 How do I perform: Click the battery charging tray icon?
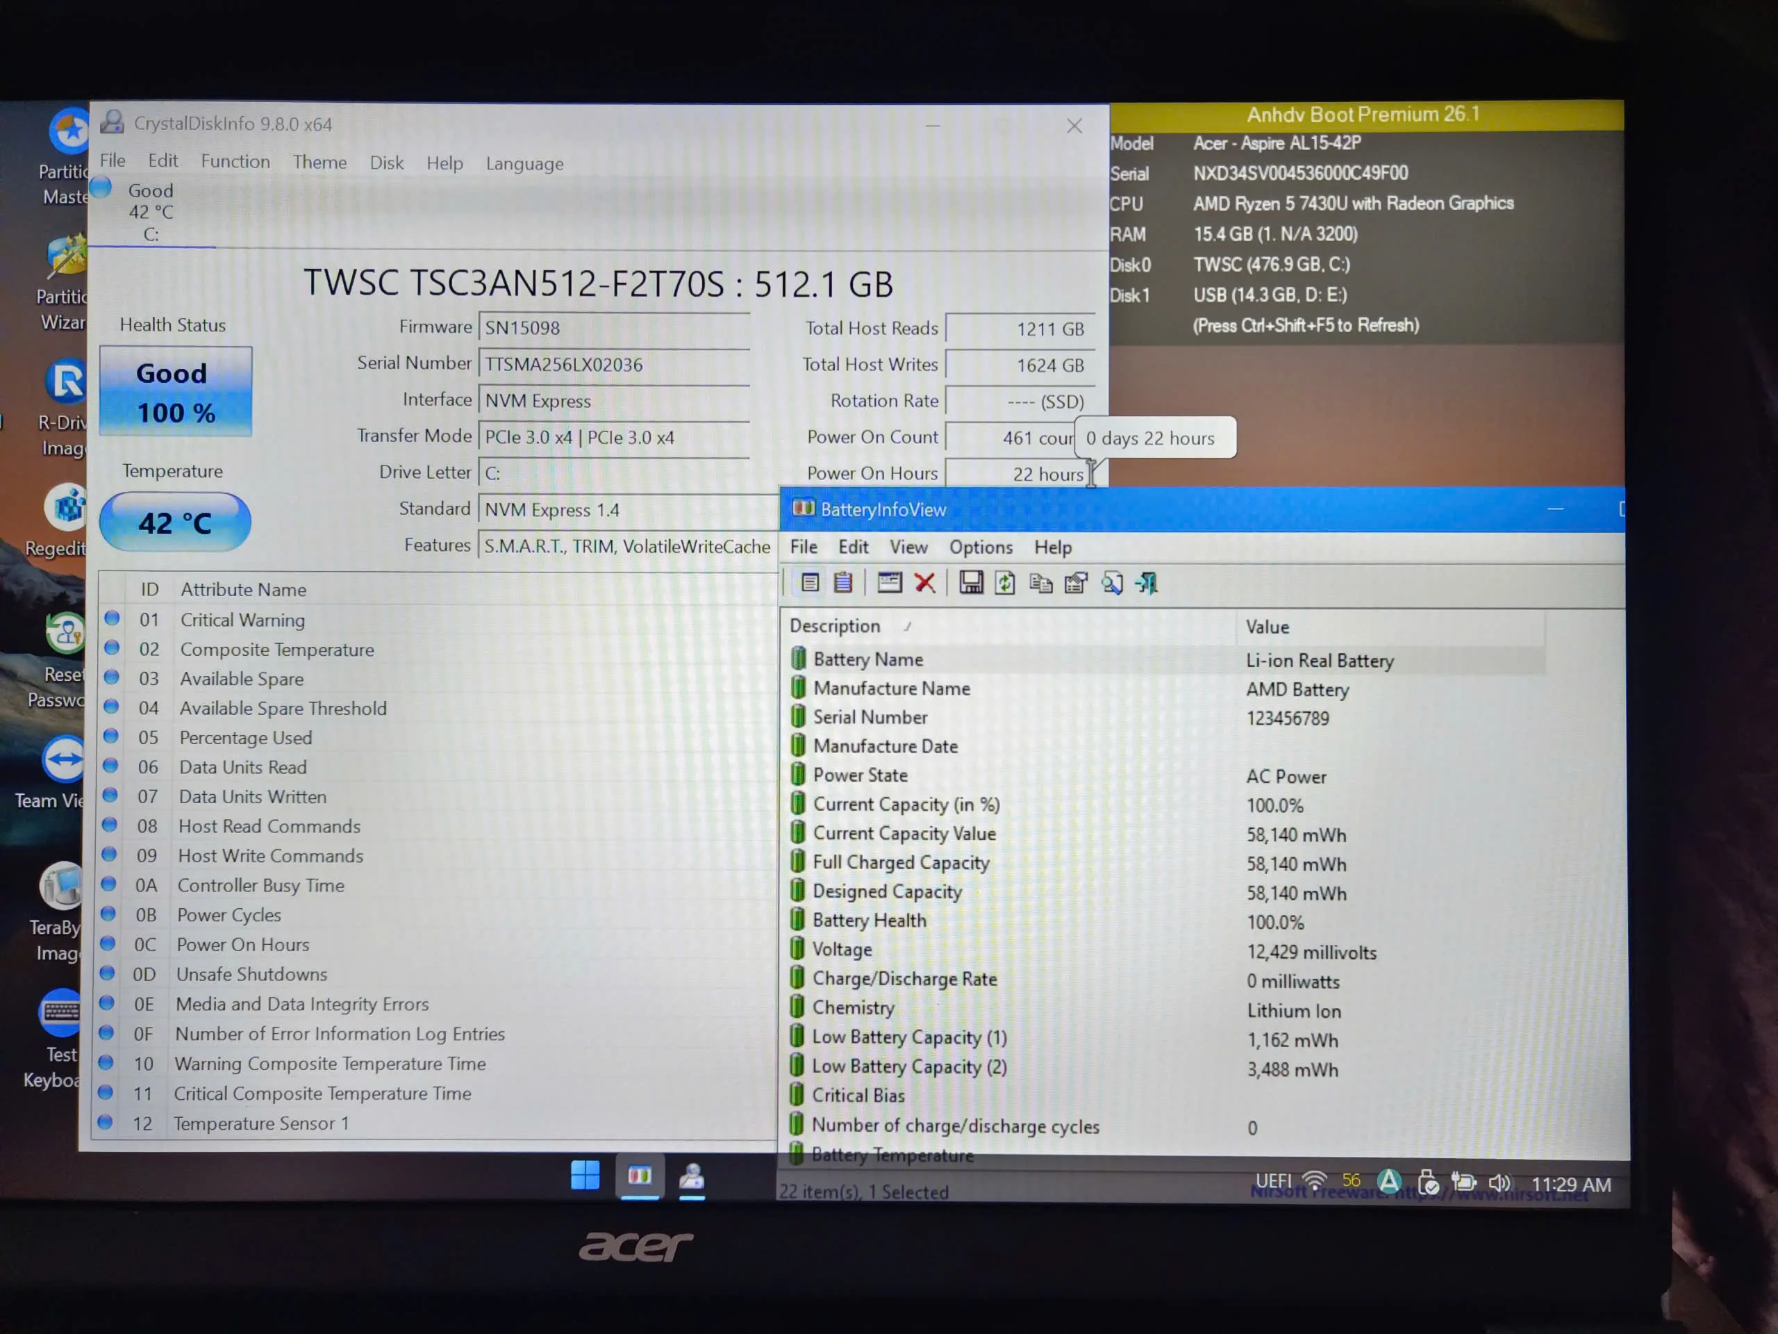pyautogui.click(x=1463, y=1182)
